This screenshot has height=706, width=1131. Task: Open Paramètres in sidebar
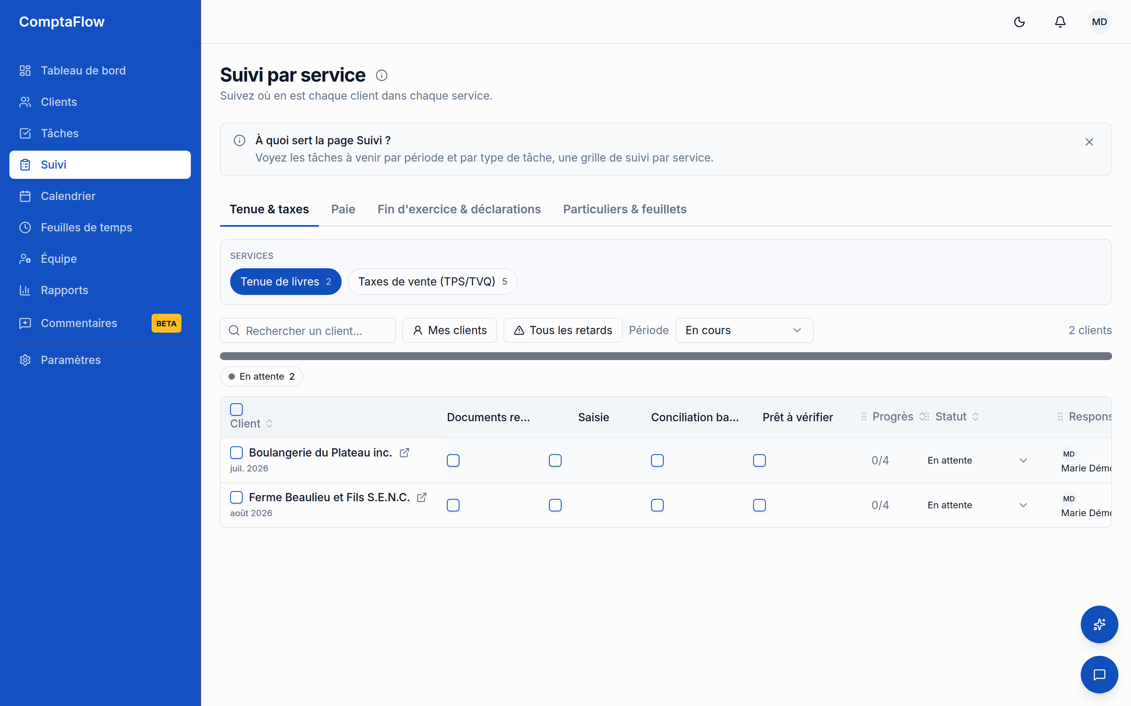point(100,360)
